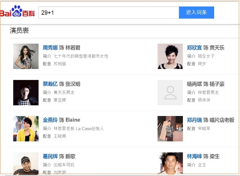Open the 蔡瀚亿 actor link
The image size is (240, 176).
tap(50, 84)
